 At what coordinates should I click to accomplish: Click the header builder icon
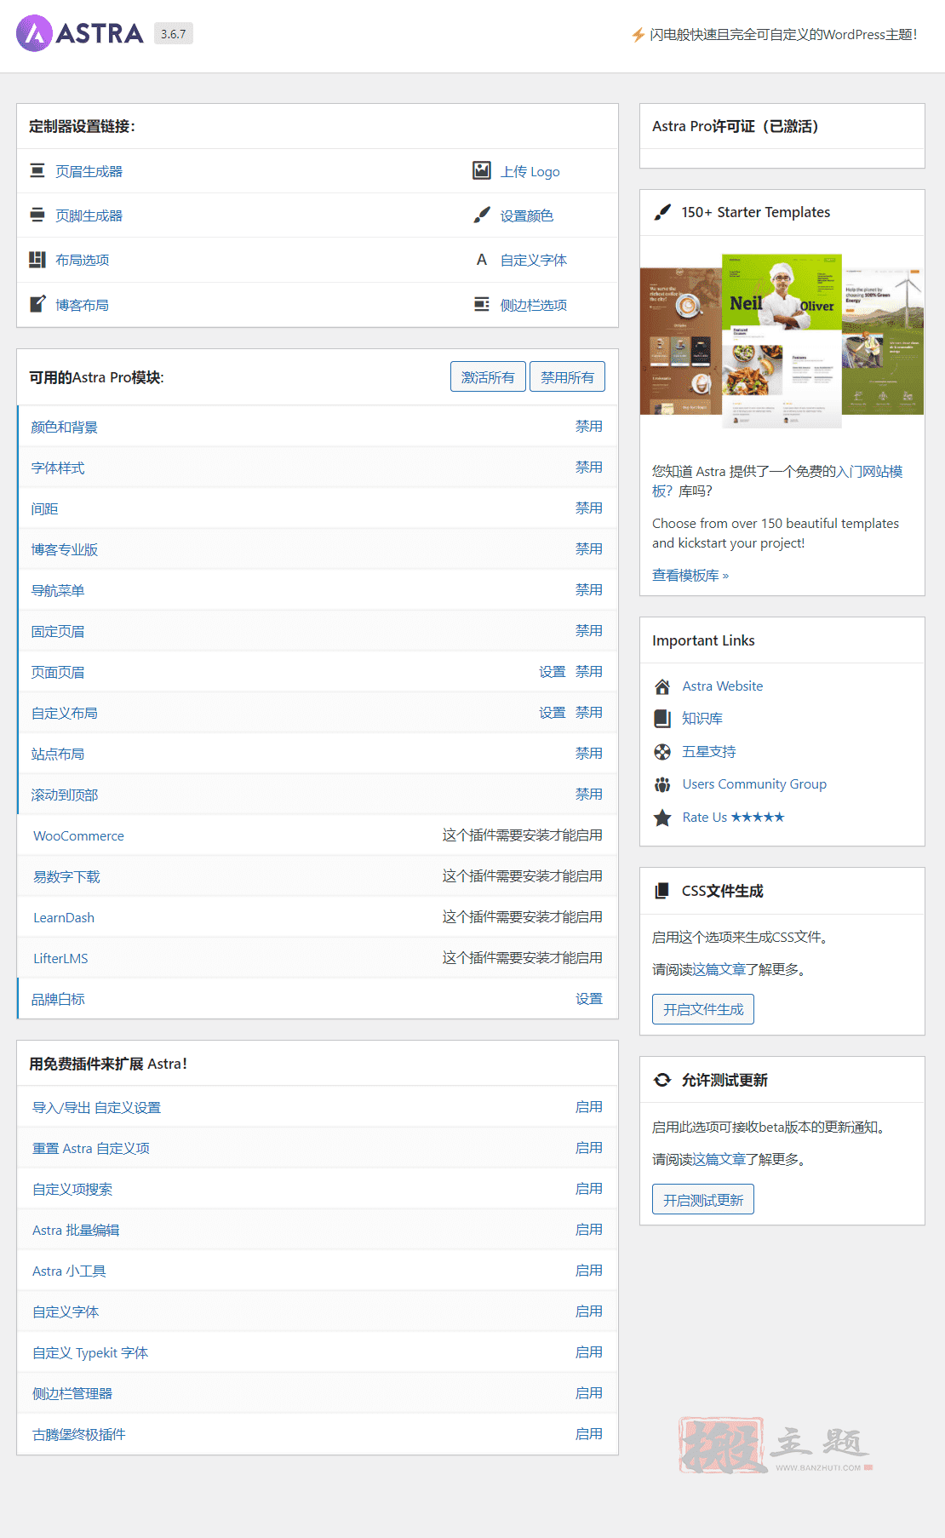click(37, 170)
